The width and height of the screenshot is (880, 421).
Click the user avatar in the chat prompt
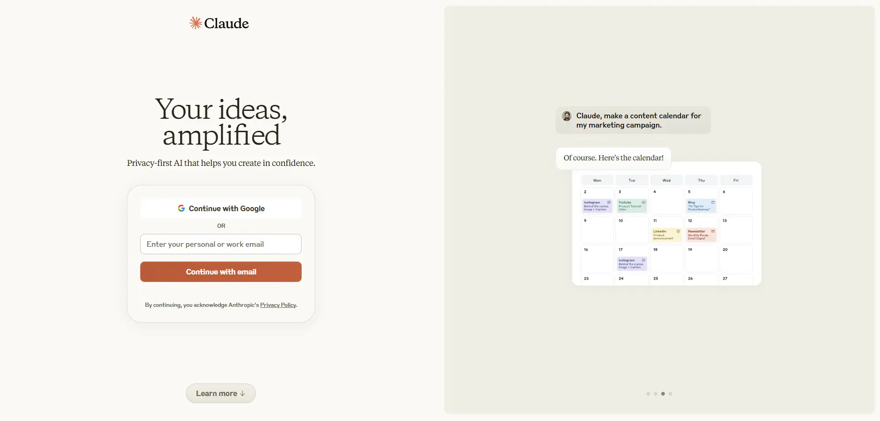(567, 116)
